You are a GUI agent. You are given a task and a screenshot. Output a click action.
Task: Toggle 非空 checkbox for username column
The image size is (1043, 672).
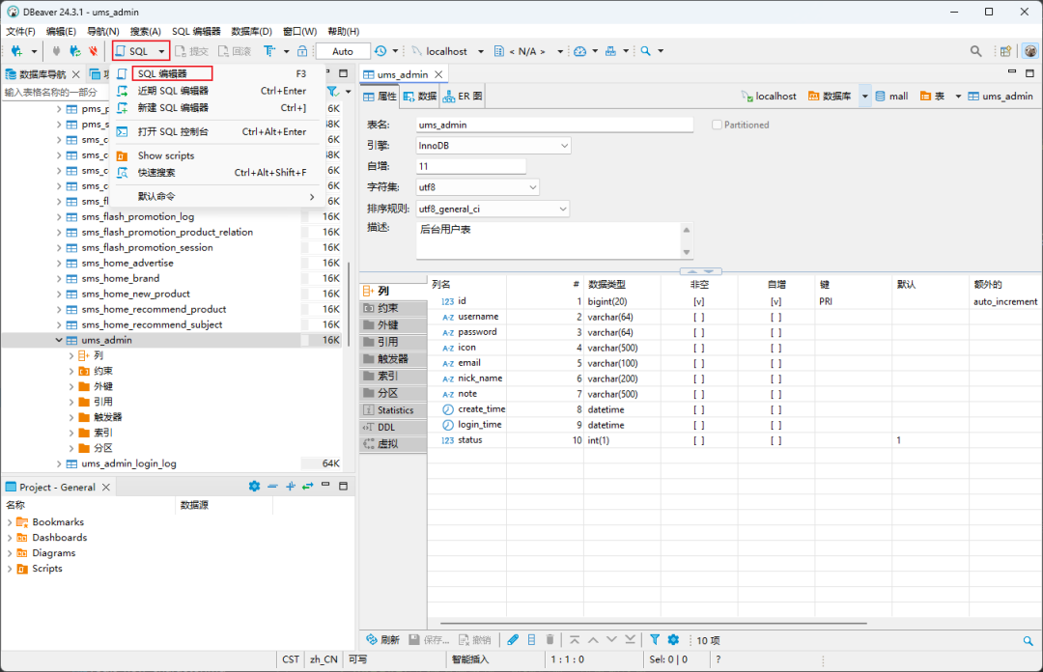[698, 318]
